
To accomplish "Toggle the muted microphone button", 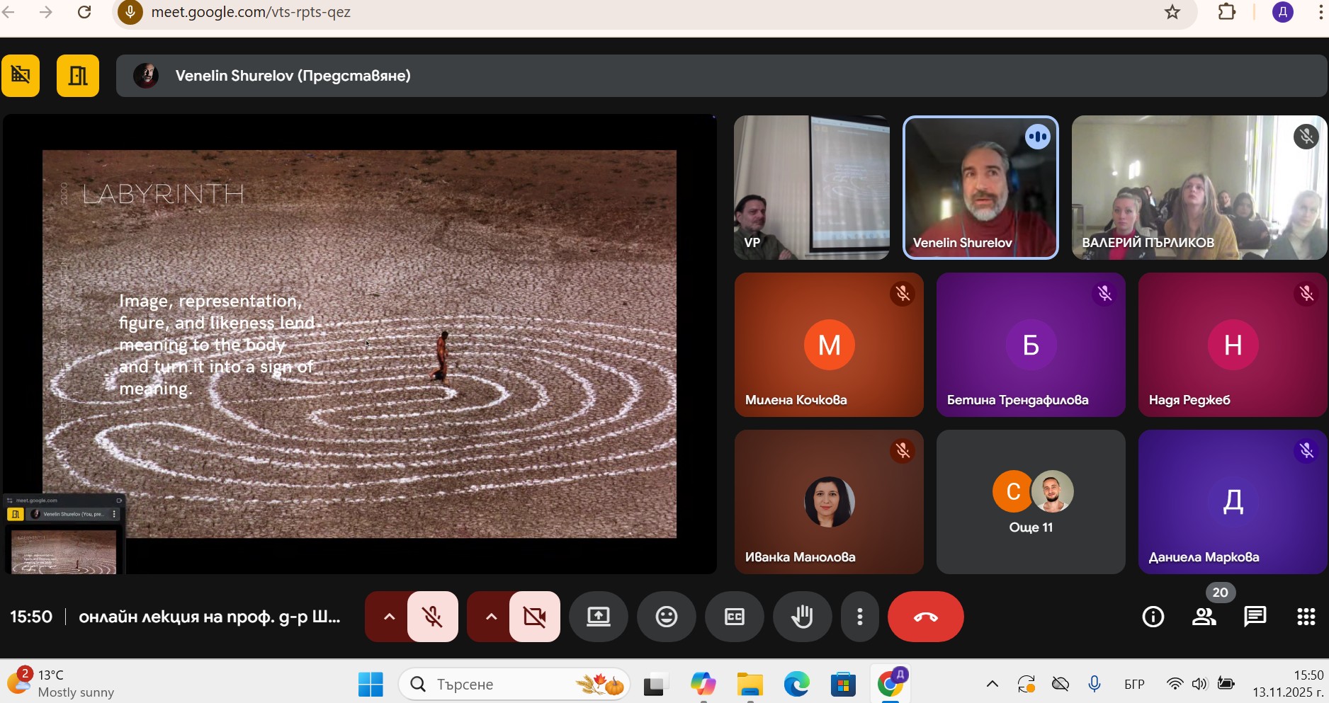I will coord(432,617).
